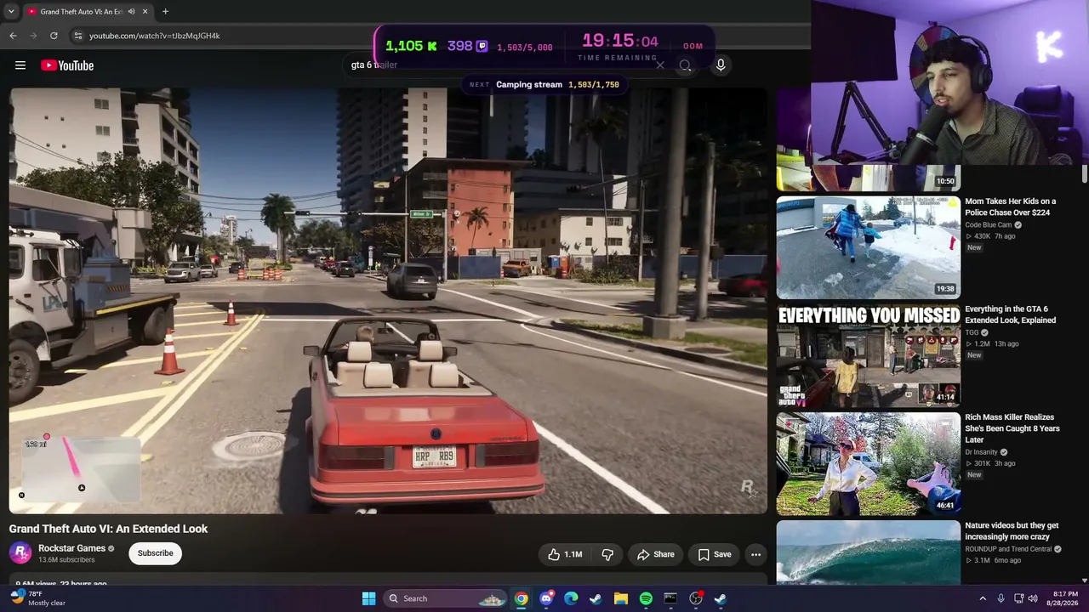Save the video to a playlist

[x=714, y=554]
